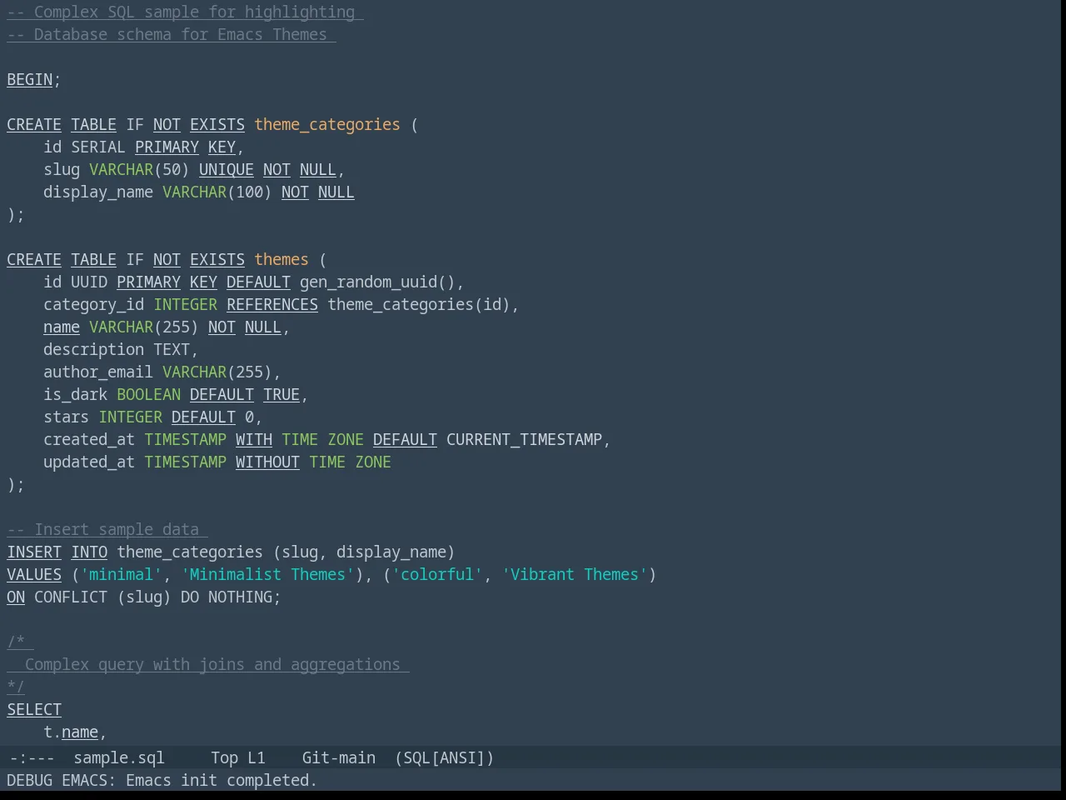This screenshot has height=800, width=1066.
Task: Click the INTO keyword in INSERT statement
Action: coord(89,552)
